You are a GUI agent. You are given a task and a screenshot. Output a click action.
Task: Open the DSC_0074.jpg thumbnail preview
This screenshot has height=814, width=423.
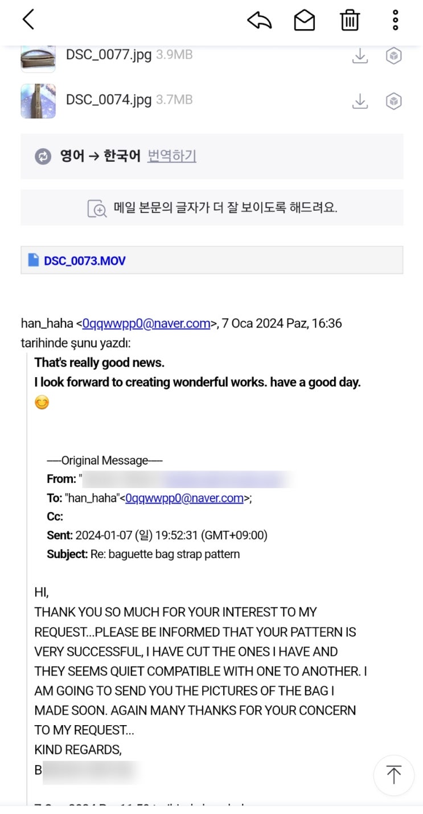click(38, 101)
